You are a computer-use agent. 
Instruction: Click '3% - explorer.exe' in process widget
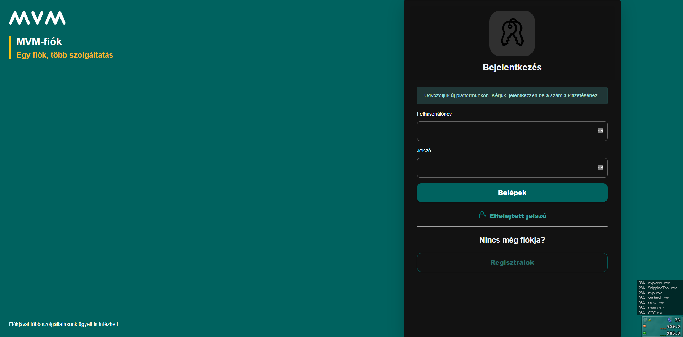pos(654,283)
